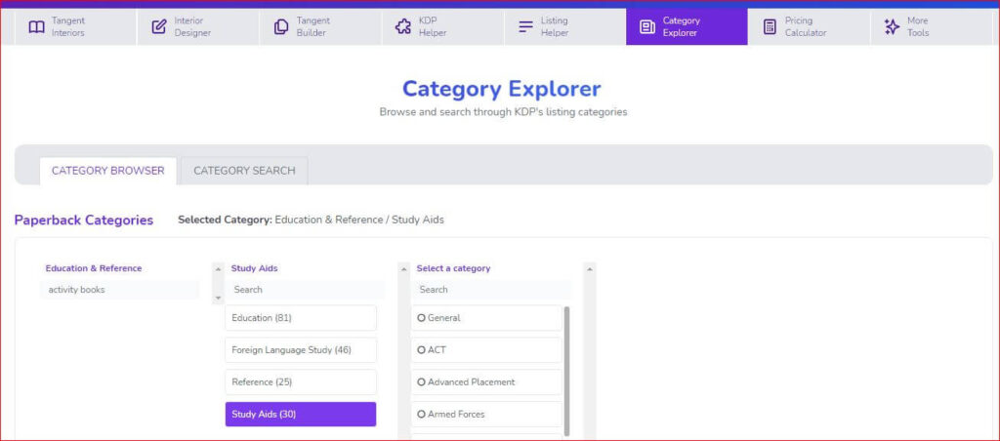
Task: Click the subcategory list vertical scrollbar
Action: 567,371
